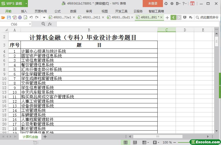
Task: Select the 计算机金融 sheet tab
Action: 30,137
